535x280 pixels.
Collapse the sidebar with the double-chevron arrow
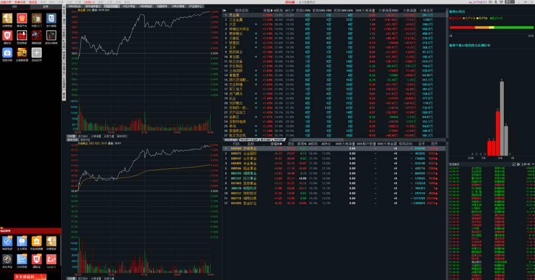click(64, 7)
